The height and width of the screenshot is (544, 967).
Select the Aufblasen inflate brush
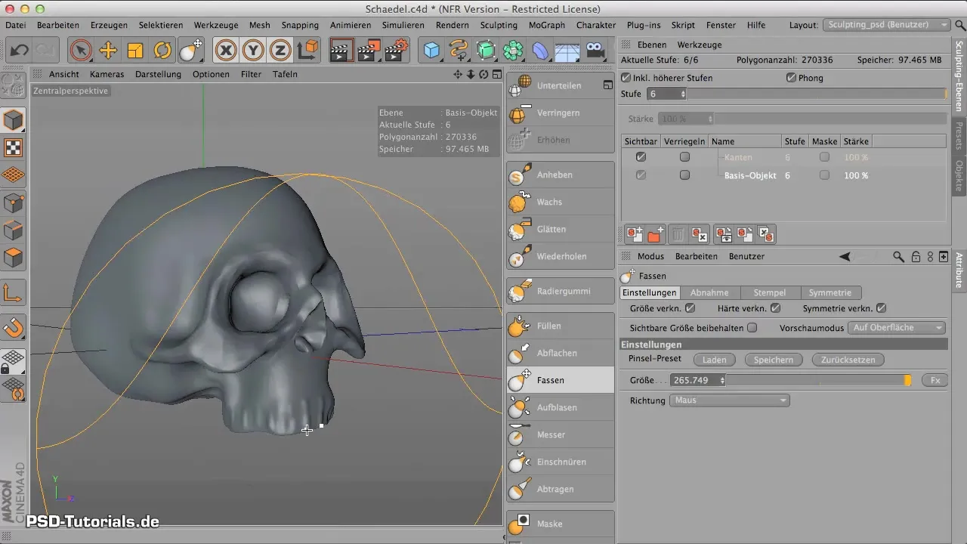(560, 407)
